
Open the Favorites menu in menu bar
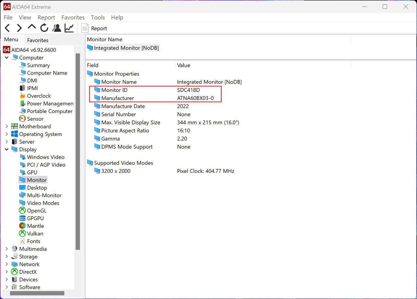[73, 17]
